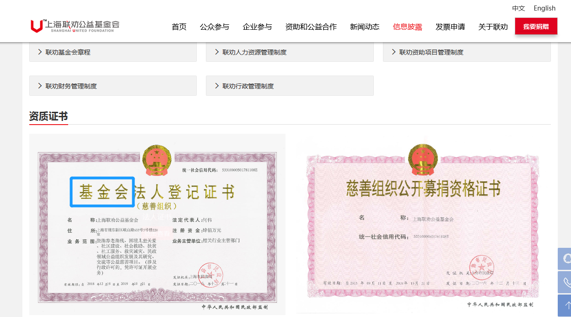Click the chevron next to 联劝基金会章程
Image resolution: width=571 pixels, height=317 pixels.
[40, 52]
